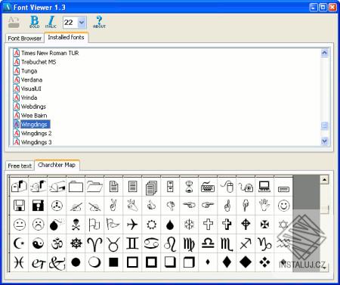Viewport: 340px width, 285px height.
Task: Pick the frowning face glyph
Action: point(38,225)
